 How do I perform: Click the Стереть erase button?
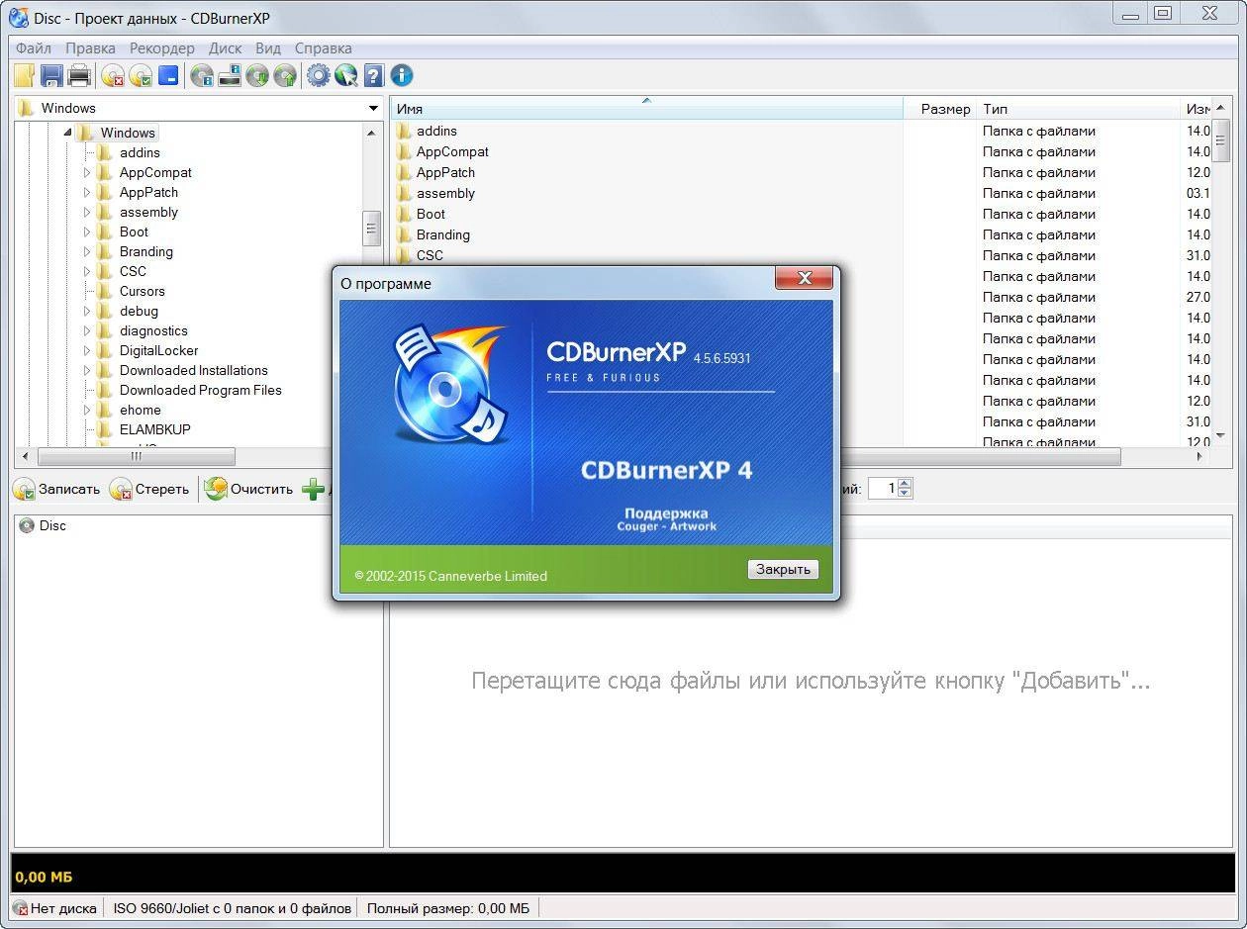pyautogui.click(x=149, y=489)
